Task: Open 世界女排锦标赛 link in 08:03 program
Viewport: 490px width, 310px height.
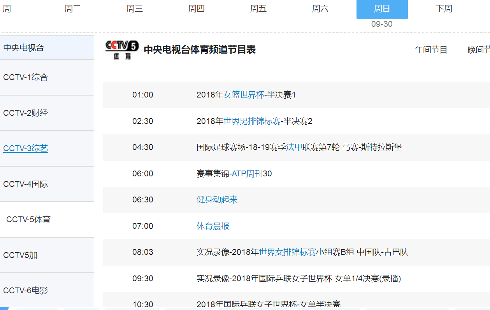Action: (x=288, y=252)
